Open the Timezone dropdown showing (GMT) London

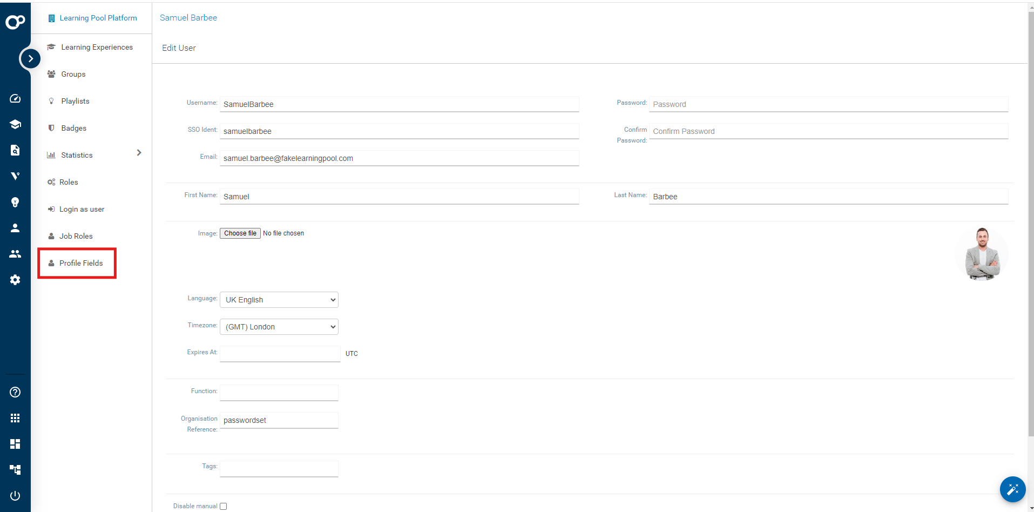click(279, 327)
